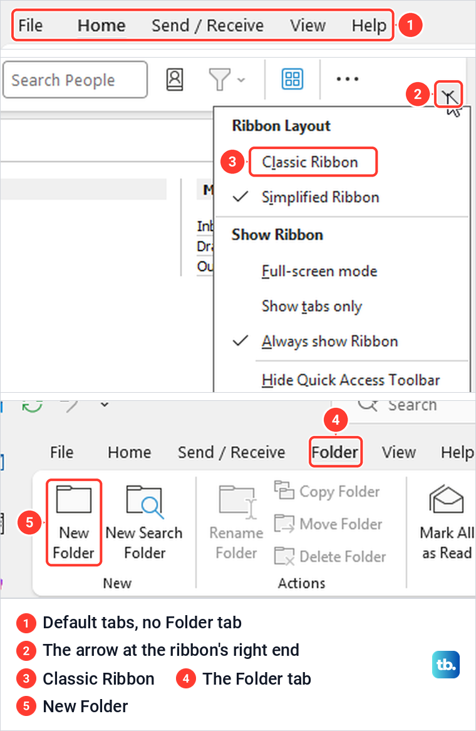476x731 pixels.
Task: Click Delete Folder command
Action: (330, 556)
